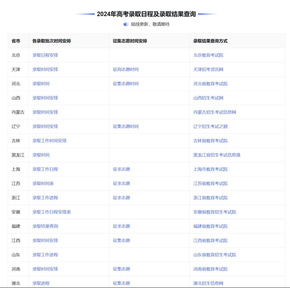Visit 内蒙古招生考试信息网 link
290x288 pixels.
215,112
